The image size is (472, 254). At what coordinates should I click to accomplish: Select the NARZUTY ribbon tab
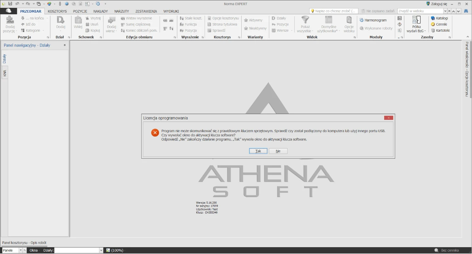click(121, 11)
